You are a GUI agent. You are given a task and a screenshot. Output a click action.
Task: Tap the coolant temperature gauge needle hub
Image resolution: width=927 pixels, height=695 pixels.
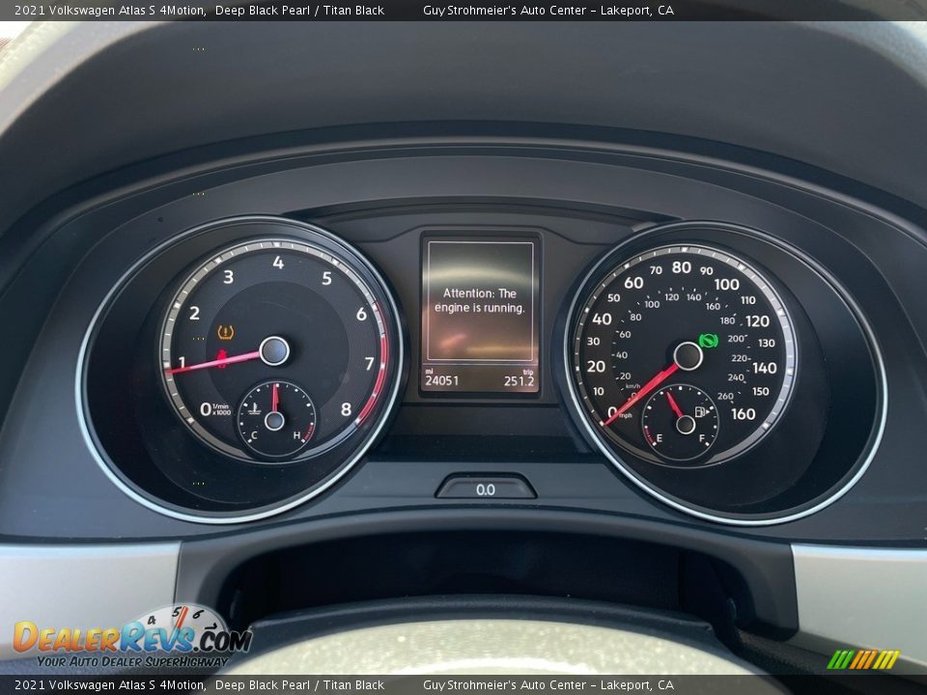point(274,420)
